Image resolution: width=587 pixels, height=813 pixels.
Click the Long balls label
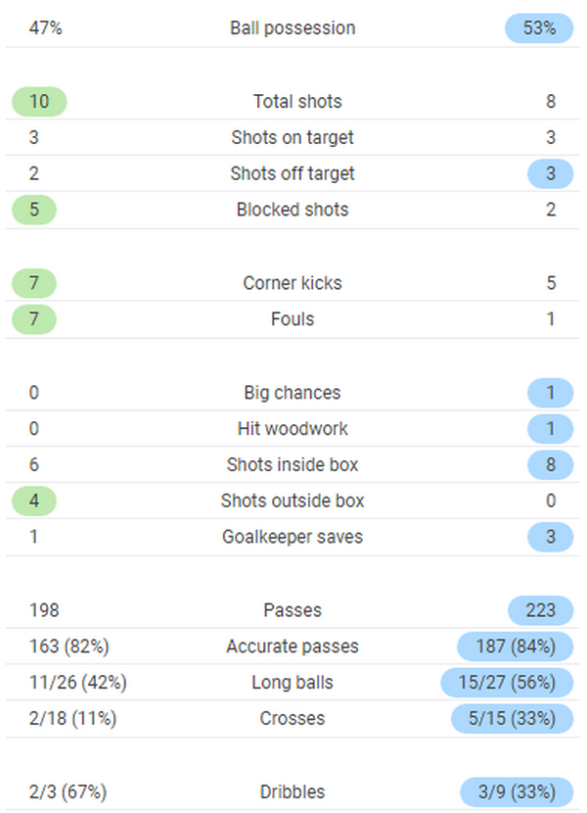293,683
